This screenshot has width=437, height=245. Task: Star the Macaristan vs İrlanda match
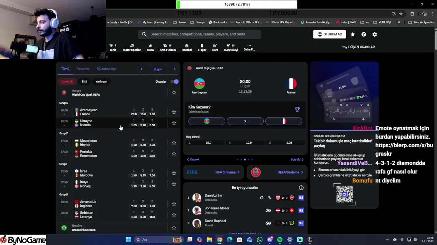174,143
